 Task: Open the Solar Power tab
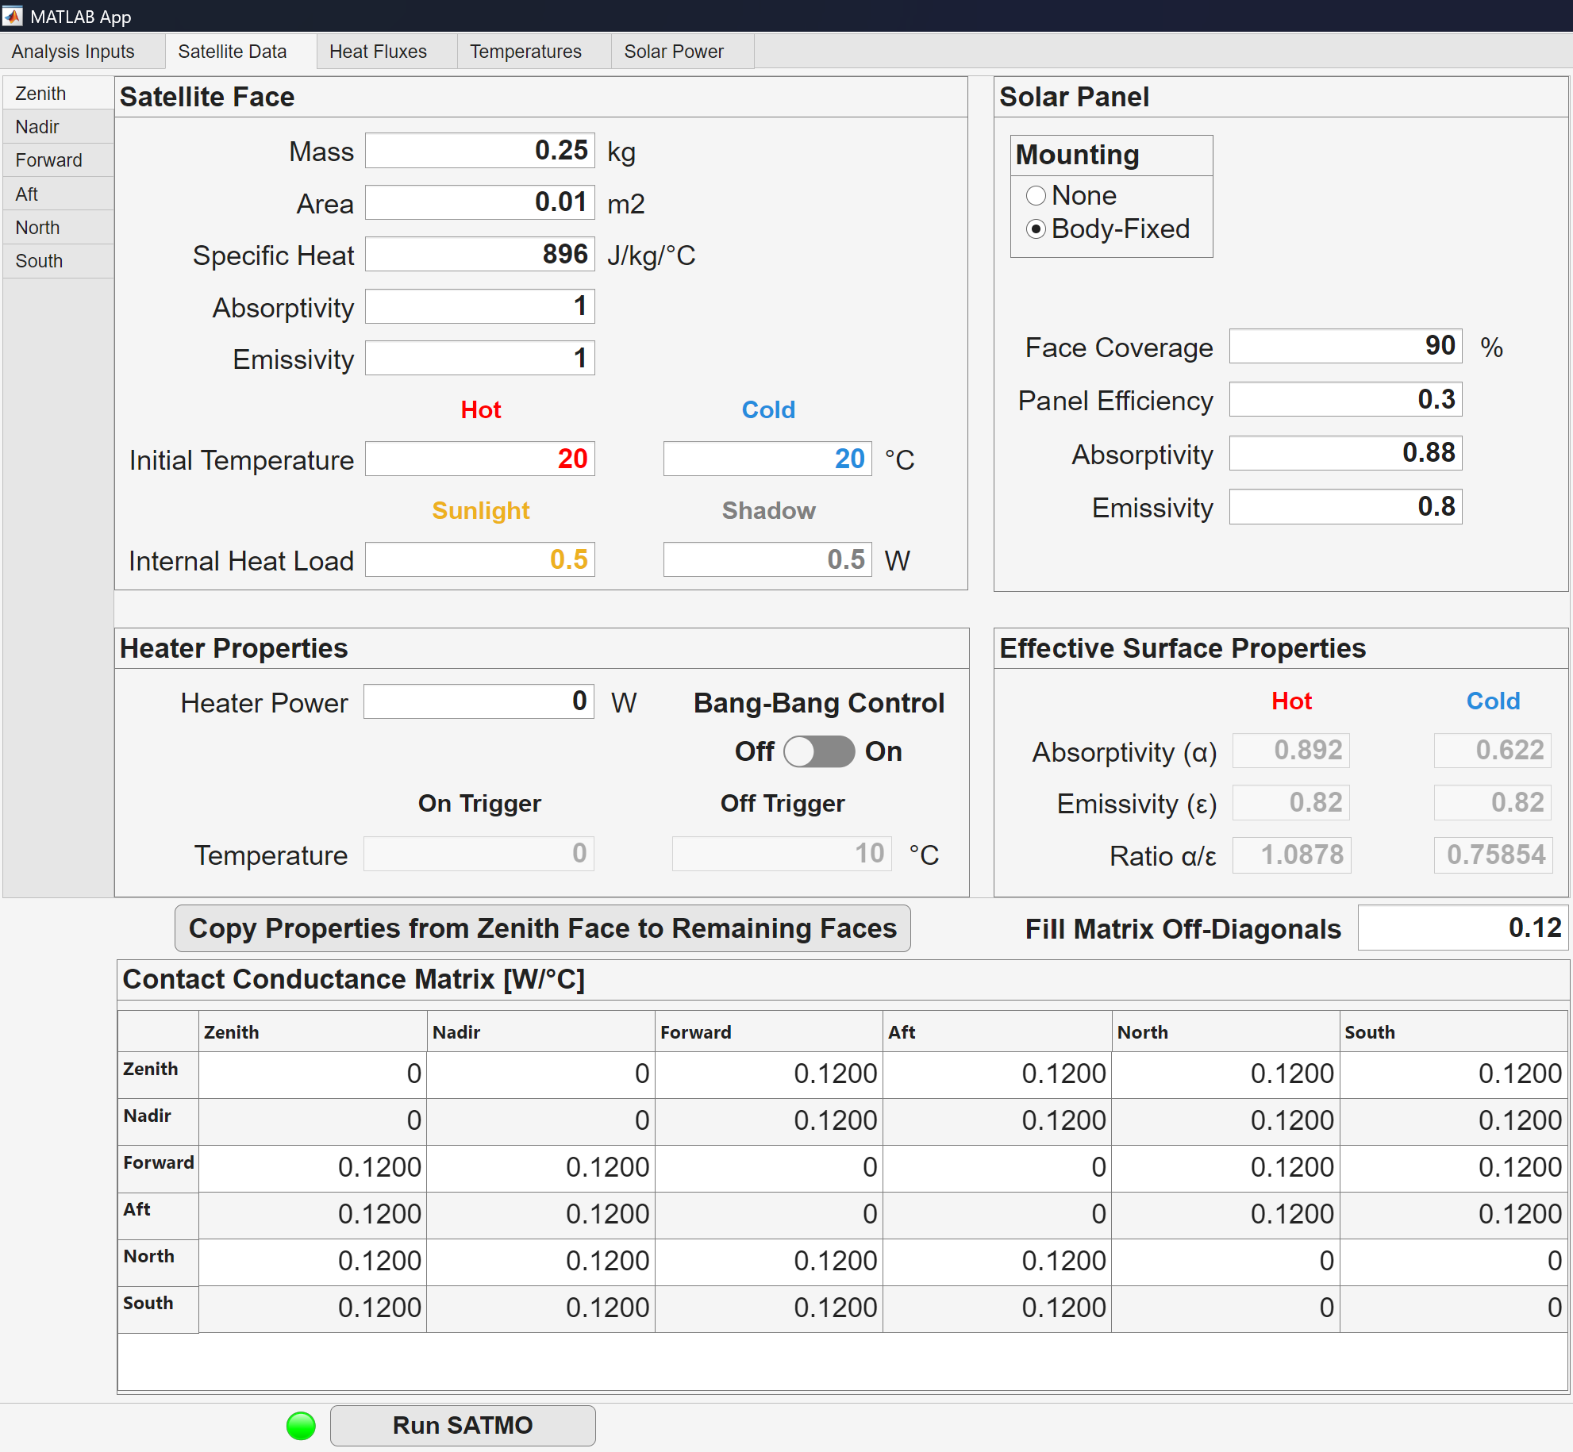(673, 52)
